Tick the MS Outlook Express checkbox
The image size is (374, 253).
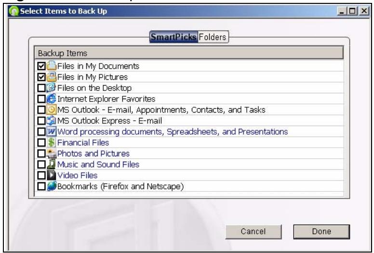click(41, 121)
